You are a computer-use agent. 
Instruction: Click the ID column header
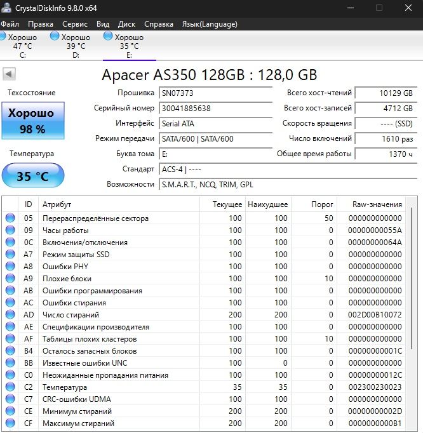tap(28, 204)
